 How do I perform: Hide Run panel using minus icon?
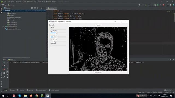(174, 60)
